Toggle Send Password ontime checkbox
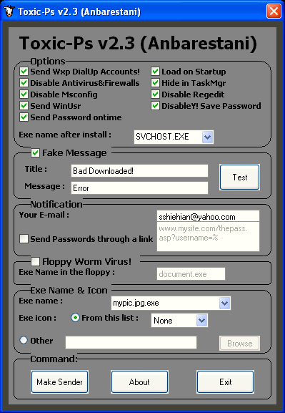 coord(24,117)
